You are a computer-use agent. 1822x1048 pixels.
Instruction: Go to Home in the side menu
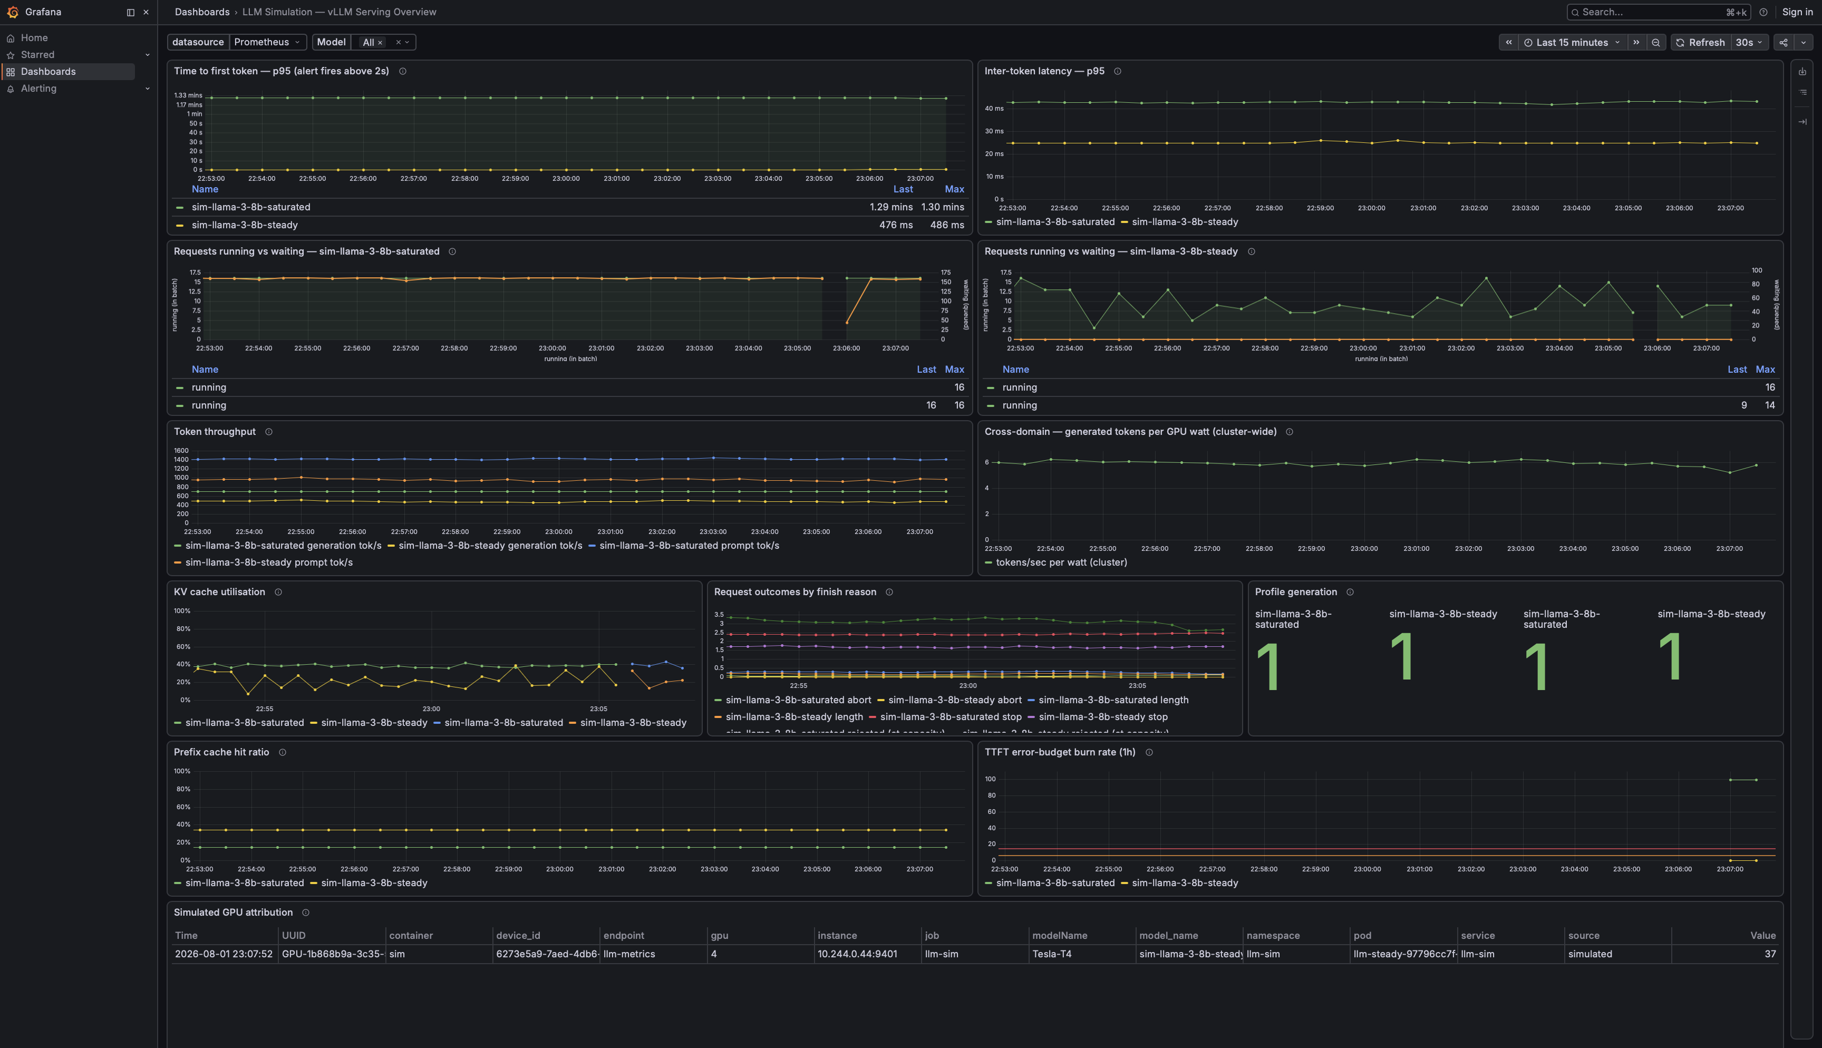[34, 38]
